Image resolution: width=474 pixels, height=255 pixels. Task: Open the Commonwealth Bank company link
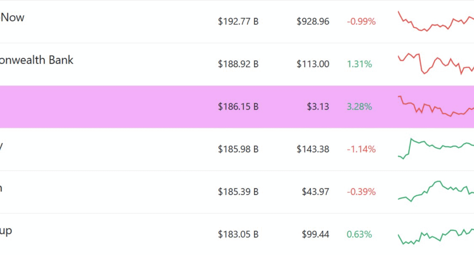36,60
